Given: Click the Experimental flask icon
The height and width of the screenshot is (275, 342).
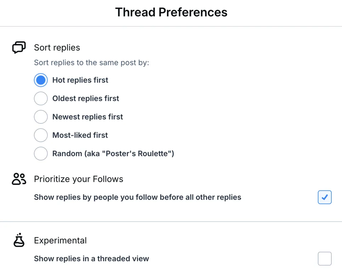Looking at the screenshot, I should [x=19, y=240].
